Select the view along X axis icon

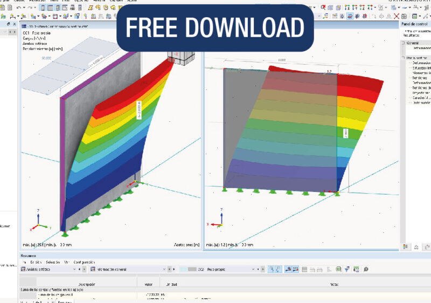347,8
